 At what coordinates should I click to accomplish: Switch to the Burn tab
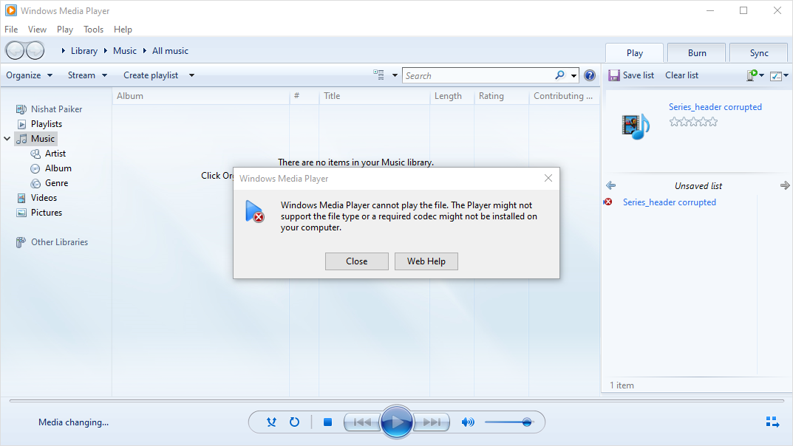(x=696, y=53)
